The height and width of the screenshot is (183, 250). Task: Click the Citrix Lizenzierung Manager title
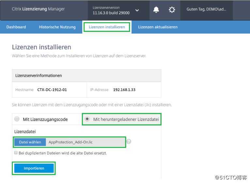[x=38, y=9]
